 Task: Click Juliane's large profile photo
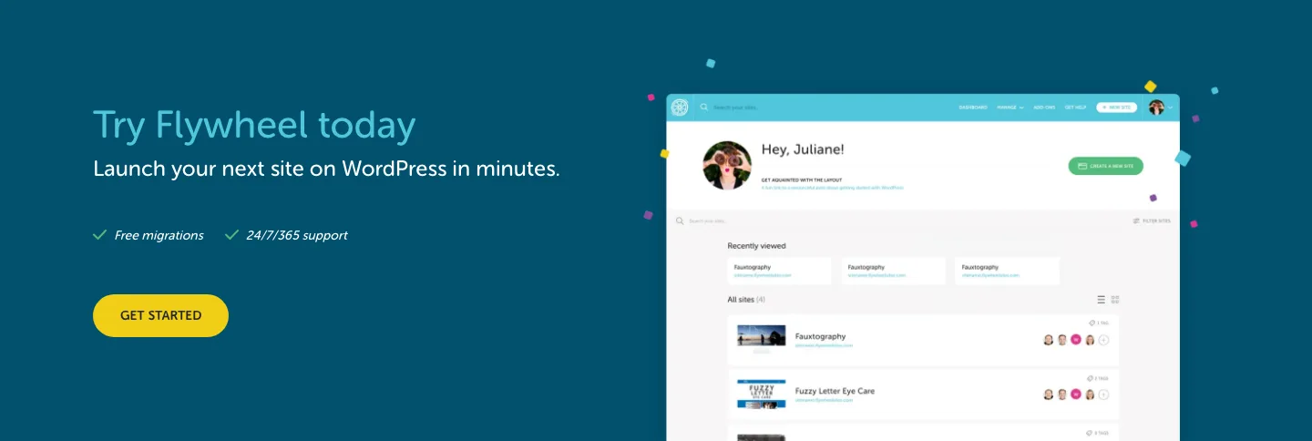coord(727,165)
